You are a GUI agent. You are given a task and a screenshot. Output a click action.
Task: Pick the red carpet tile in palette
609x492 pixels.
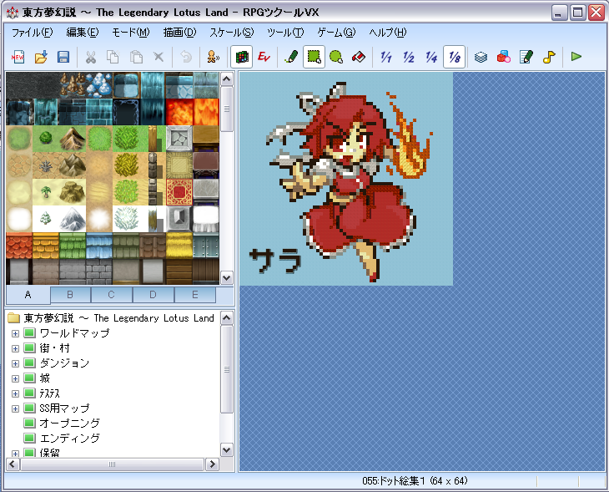(179, 192)
